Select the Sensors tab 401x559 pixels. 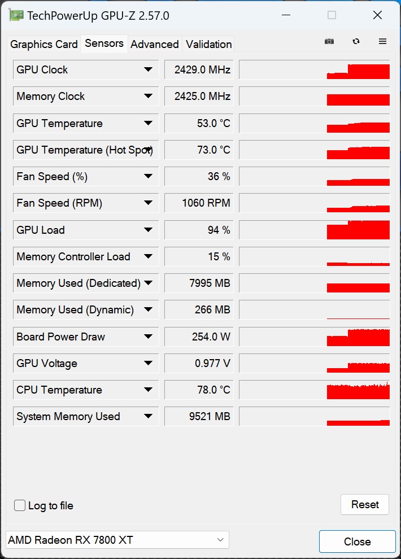pos(104,43)
